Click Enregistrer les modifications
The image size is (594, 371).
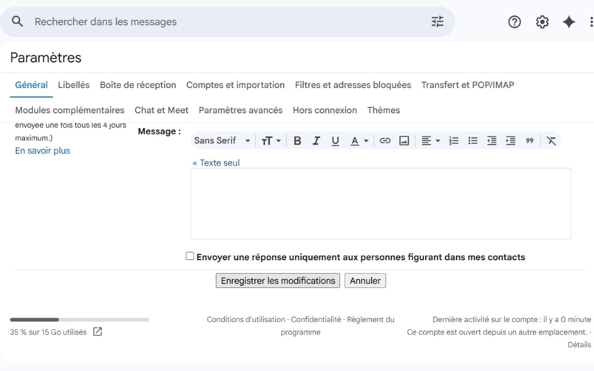[277, 280]
